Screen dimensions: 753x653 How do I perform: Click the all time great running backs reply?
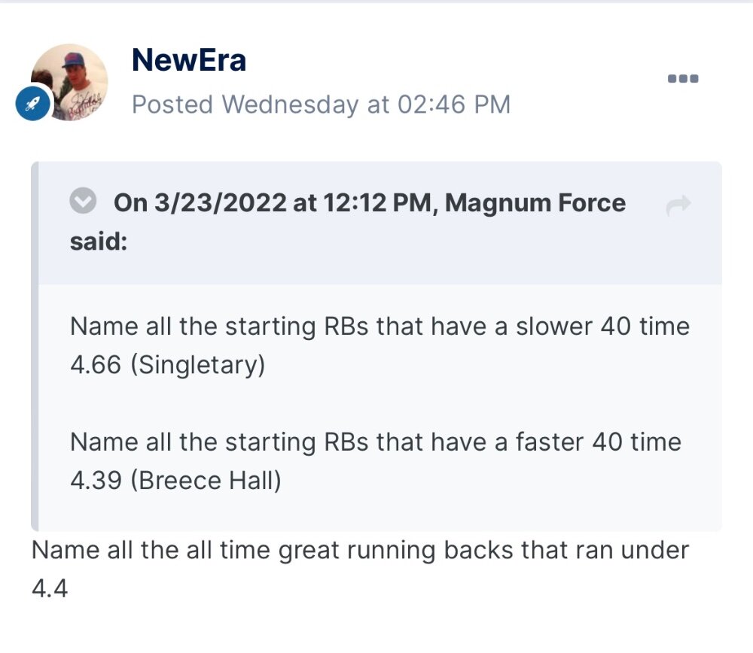[360, 550]
